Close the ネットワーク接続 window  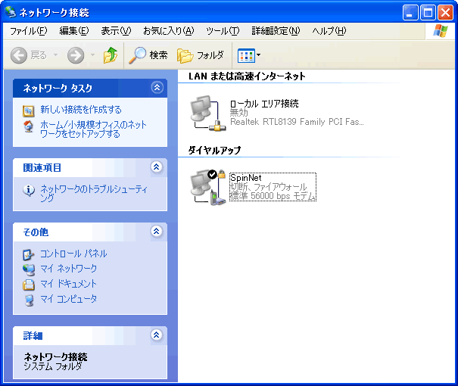pyautogui.click(x=445, y=13)
